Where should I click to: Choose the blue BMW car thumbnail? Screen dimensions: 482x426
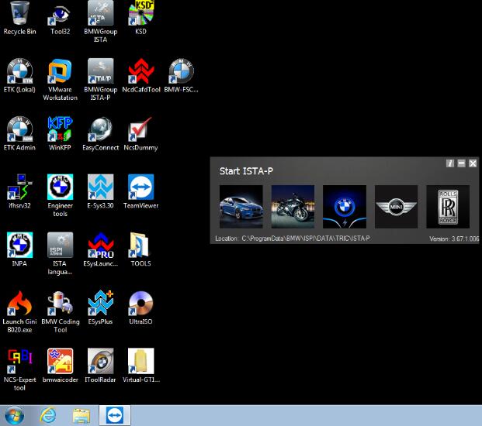pyautogui.click(x=241, y=206)
